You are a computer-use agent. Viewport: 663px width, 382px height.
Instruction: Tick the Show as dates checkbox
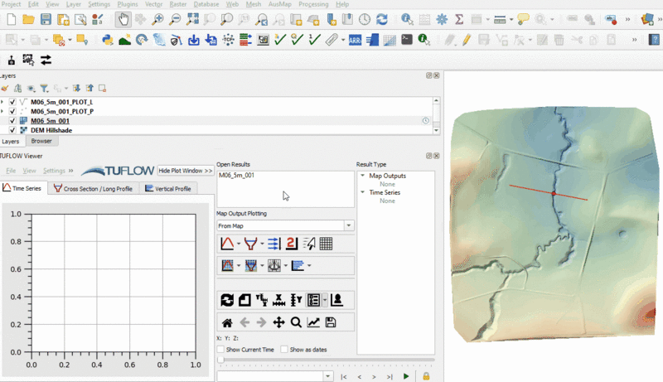point(284,350)
